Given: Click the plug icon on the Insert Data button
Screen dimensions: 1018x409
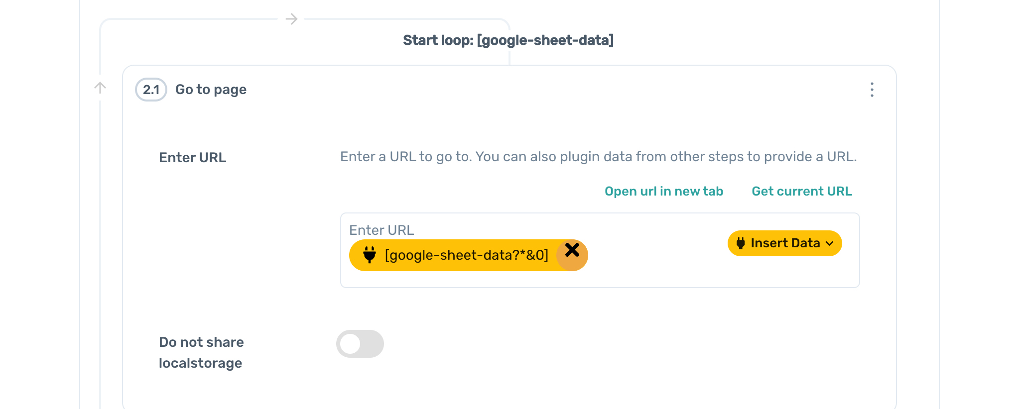Looking at the screenshot, I should point(741,243).
